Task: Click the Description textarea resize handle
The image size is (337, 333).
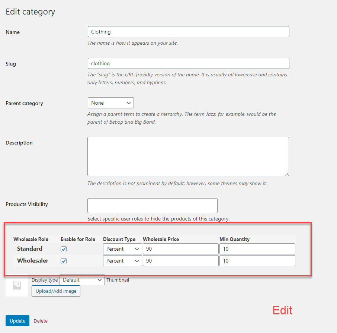Action: (287, 174)
